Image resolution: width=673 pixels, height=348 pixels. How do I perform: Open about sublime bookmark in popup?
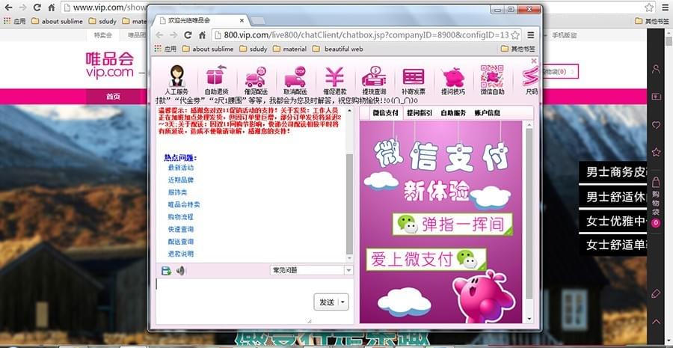pyautogui.click(x=208, y=49)
